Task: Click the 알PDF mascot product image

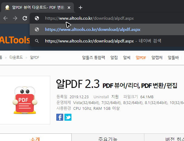Action: pyautogui.click(x=25, y=100)
